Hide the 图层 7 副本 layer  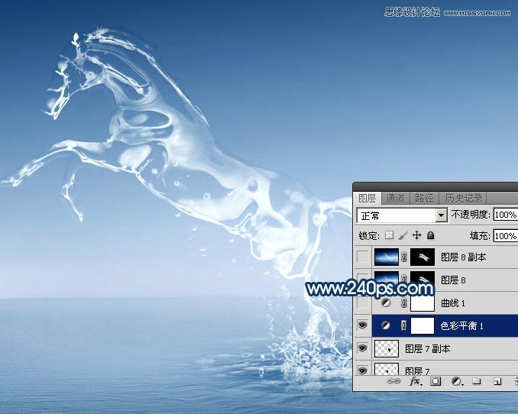tap(363, 349)
